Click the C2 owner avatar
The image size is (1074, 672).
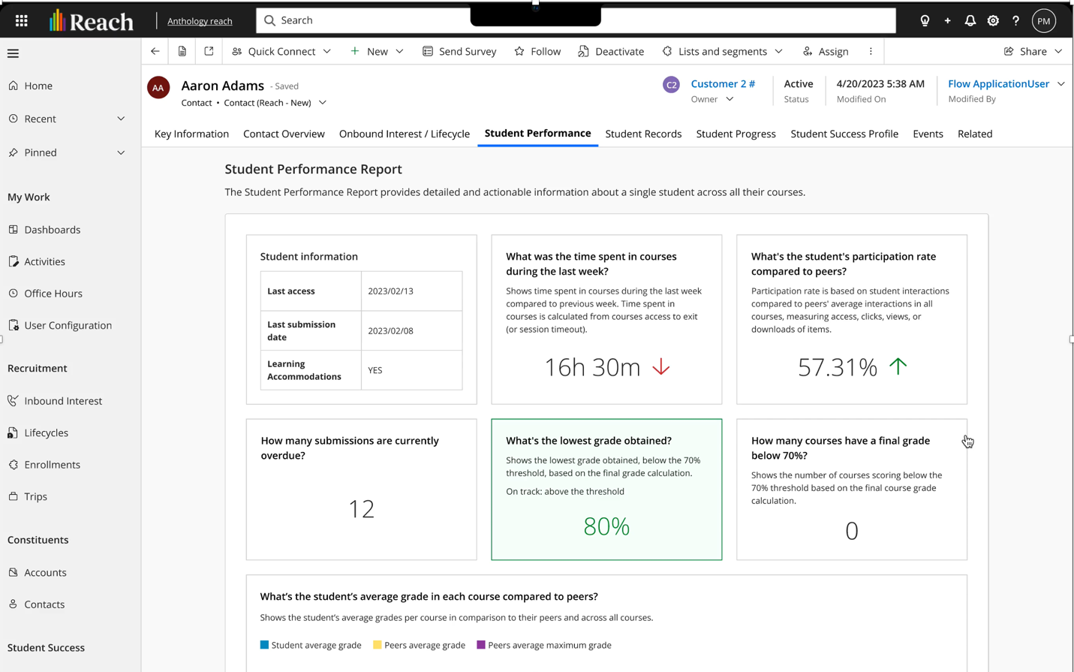(x=671, y=85)
